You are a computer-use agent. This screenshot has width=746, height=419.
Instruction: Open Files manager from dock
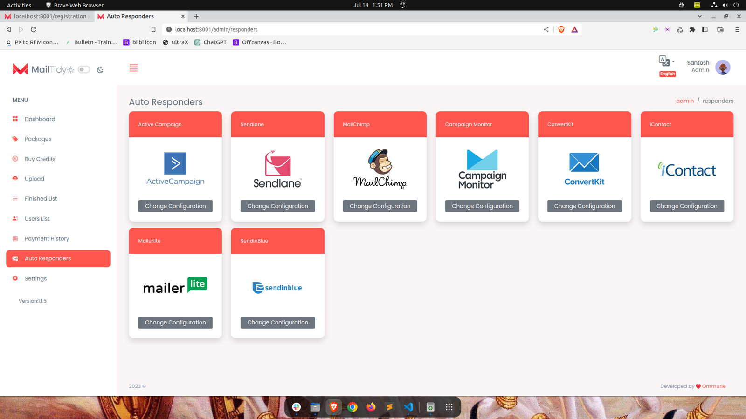point(315,407)
